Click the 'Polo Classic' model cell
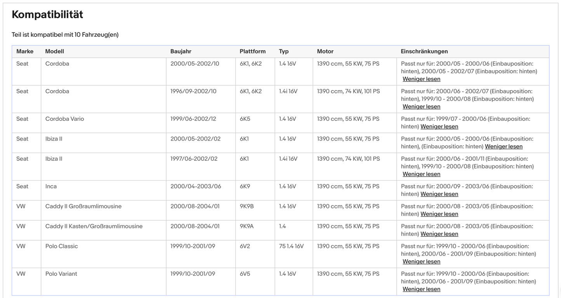 62,246
